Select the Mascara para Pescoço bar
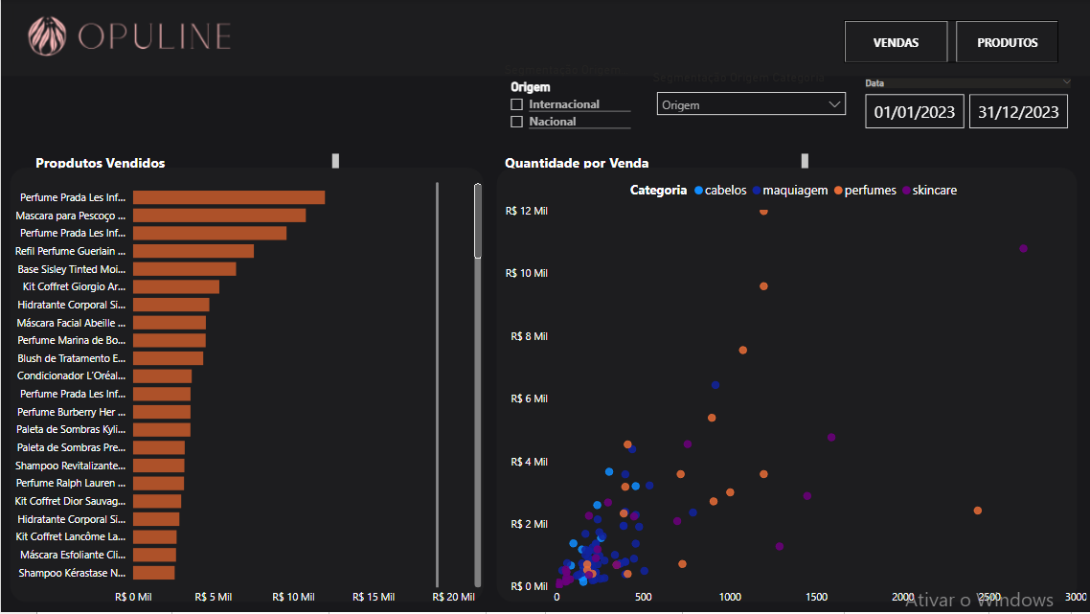 pyautogui.click(x=219, y=216)
